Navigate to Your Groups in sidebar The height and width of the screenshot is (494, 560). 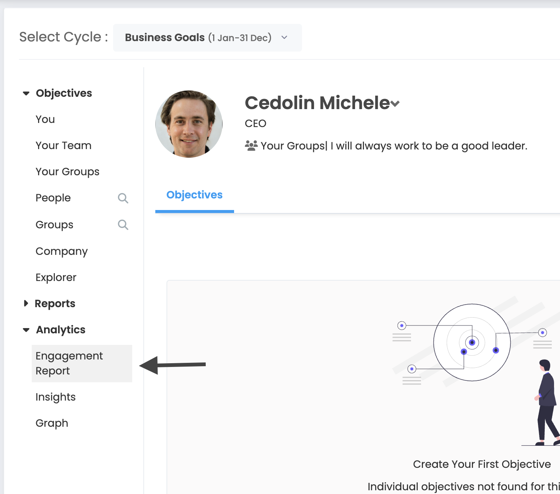click(68, 172)
